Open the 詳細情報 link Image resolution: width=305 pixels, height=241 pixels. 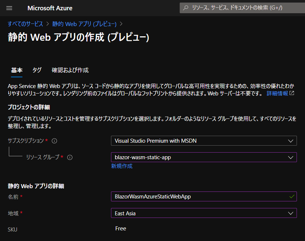[x=277, y=94]
